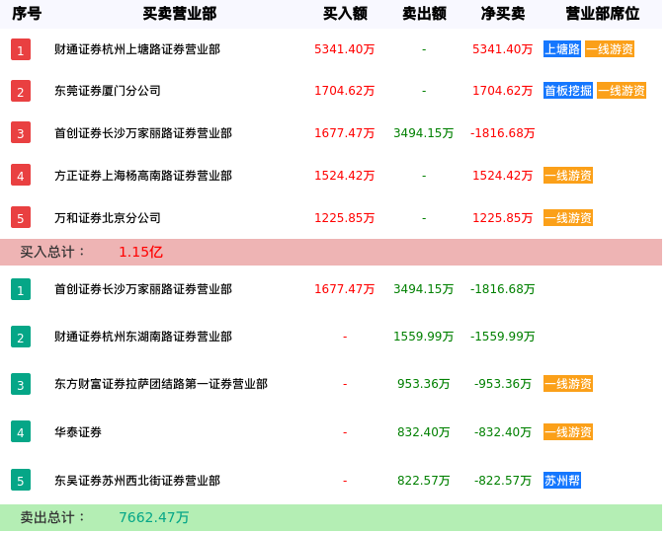668x533 pixels.
Task: Click the green rank 3 badge
Action: (21, 384)
